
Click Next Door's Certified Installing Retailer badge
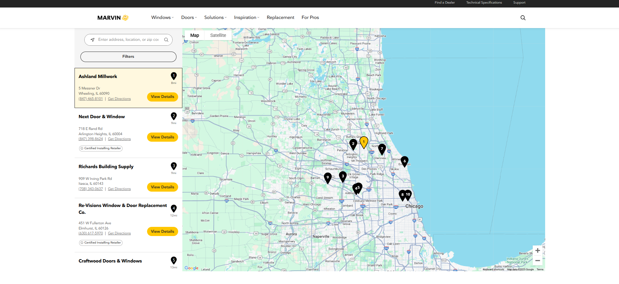[101, 148]
